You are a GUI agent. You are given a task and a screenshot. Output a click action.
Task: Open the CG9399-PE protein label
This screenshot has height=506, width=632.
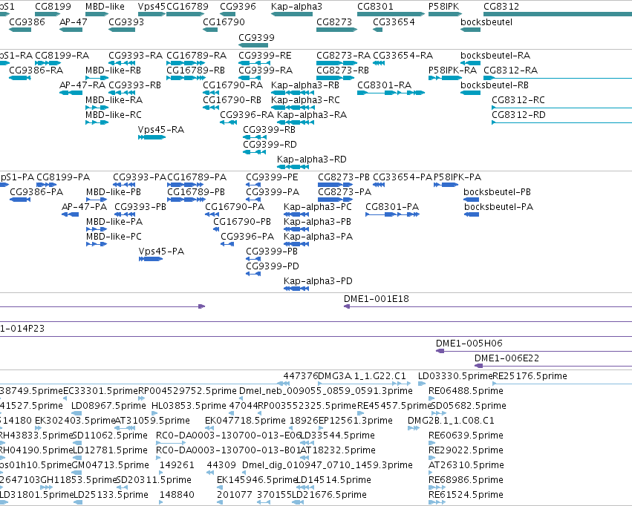pyautogui.click(x=272, y=177)
